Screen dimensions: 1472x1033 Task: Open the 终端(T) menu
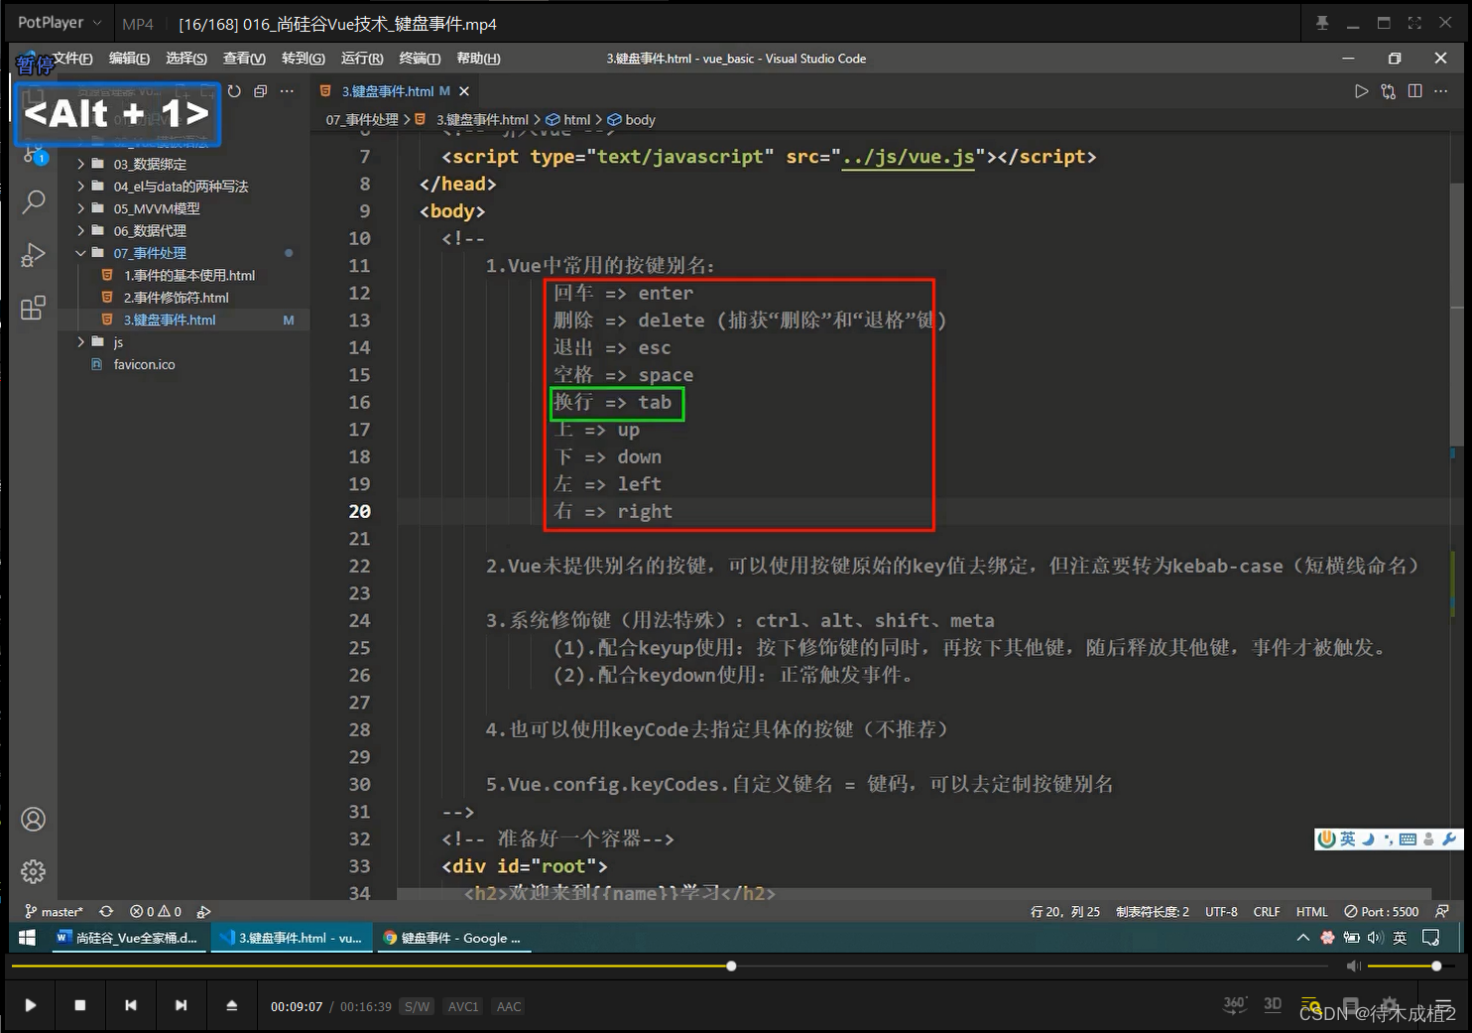(x=420, y=59)
